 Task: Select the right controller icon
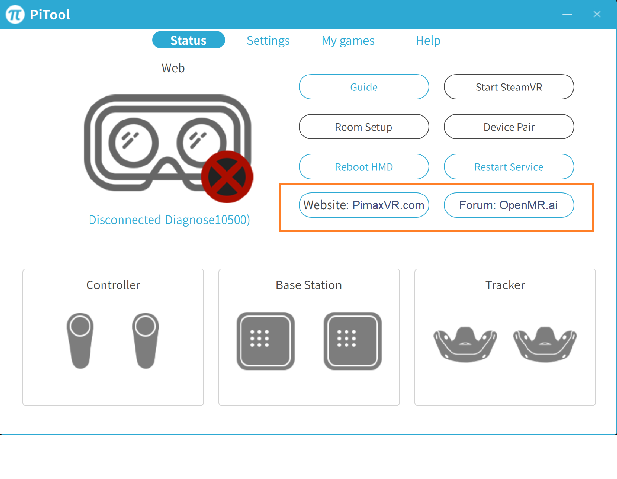click(x=146, y=341)
